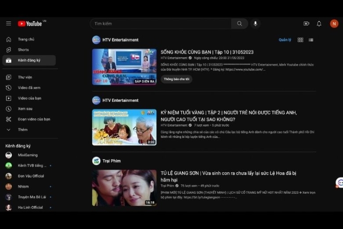Click Thông báo cho tôi button
The width and height of the screenshot is (343, 229).
(177, 79)
